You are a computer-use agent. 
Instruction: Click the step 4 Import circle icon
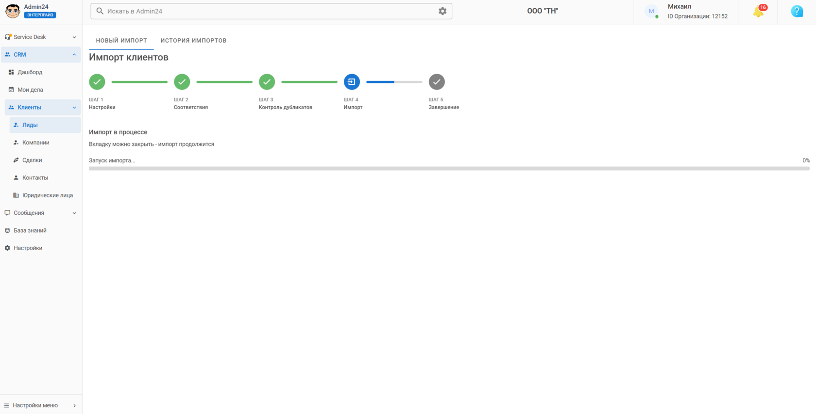click(x=352, y=82)
